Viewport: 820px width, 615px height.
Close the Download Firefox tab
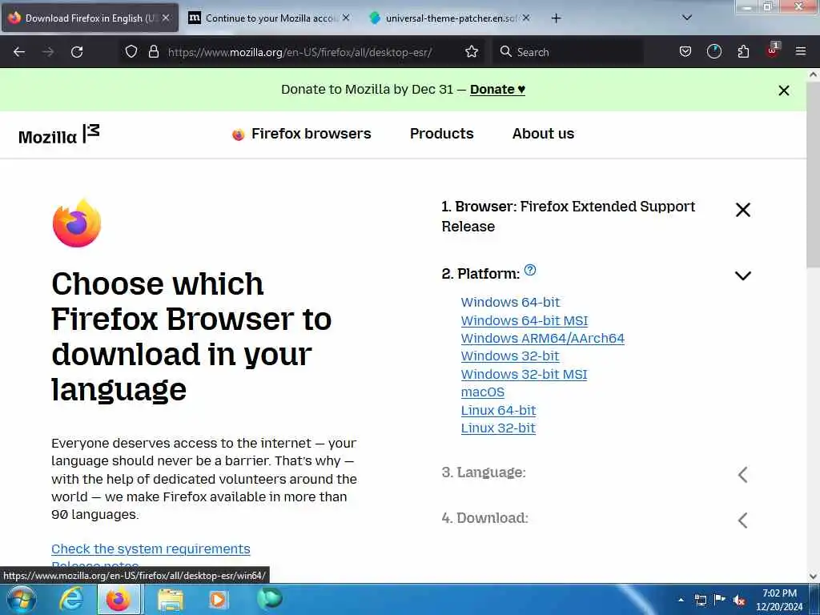click(x=166, y=18)
